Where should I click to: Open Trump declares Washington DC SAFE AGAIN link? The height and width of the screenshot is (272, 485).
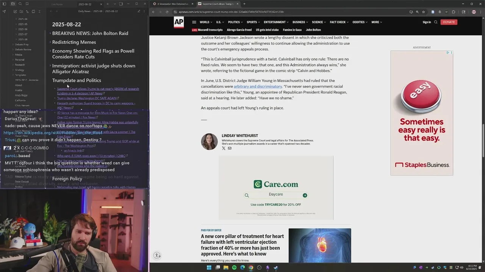pyautogui.click(x=87, y=98)
